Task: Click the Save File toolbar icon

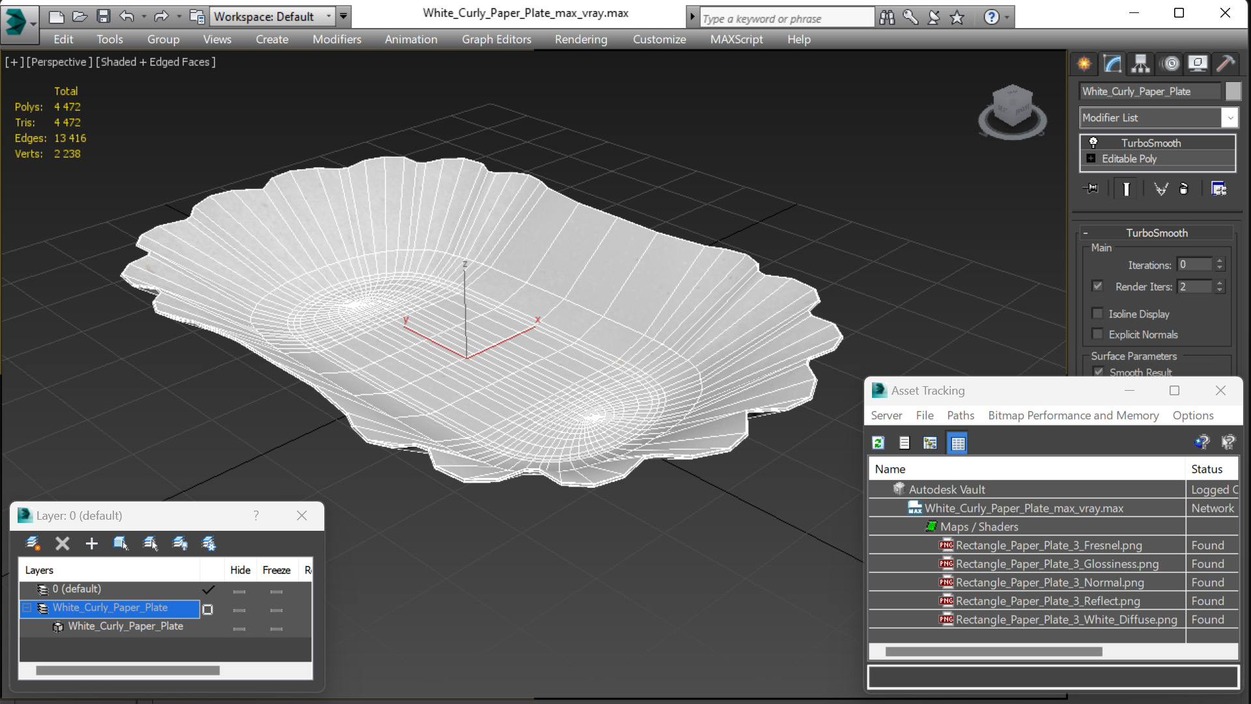Action: point(104,16)
